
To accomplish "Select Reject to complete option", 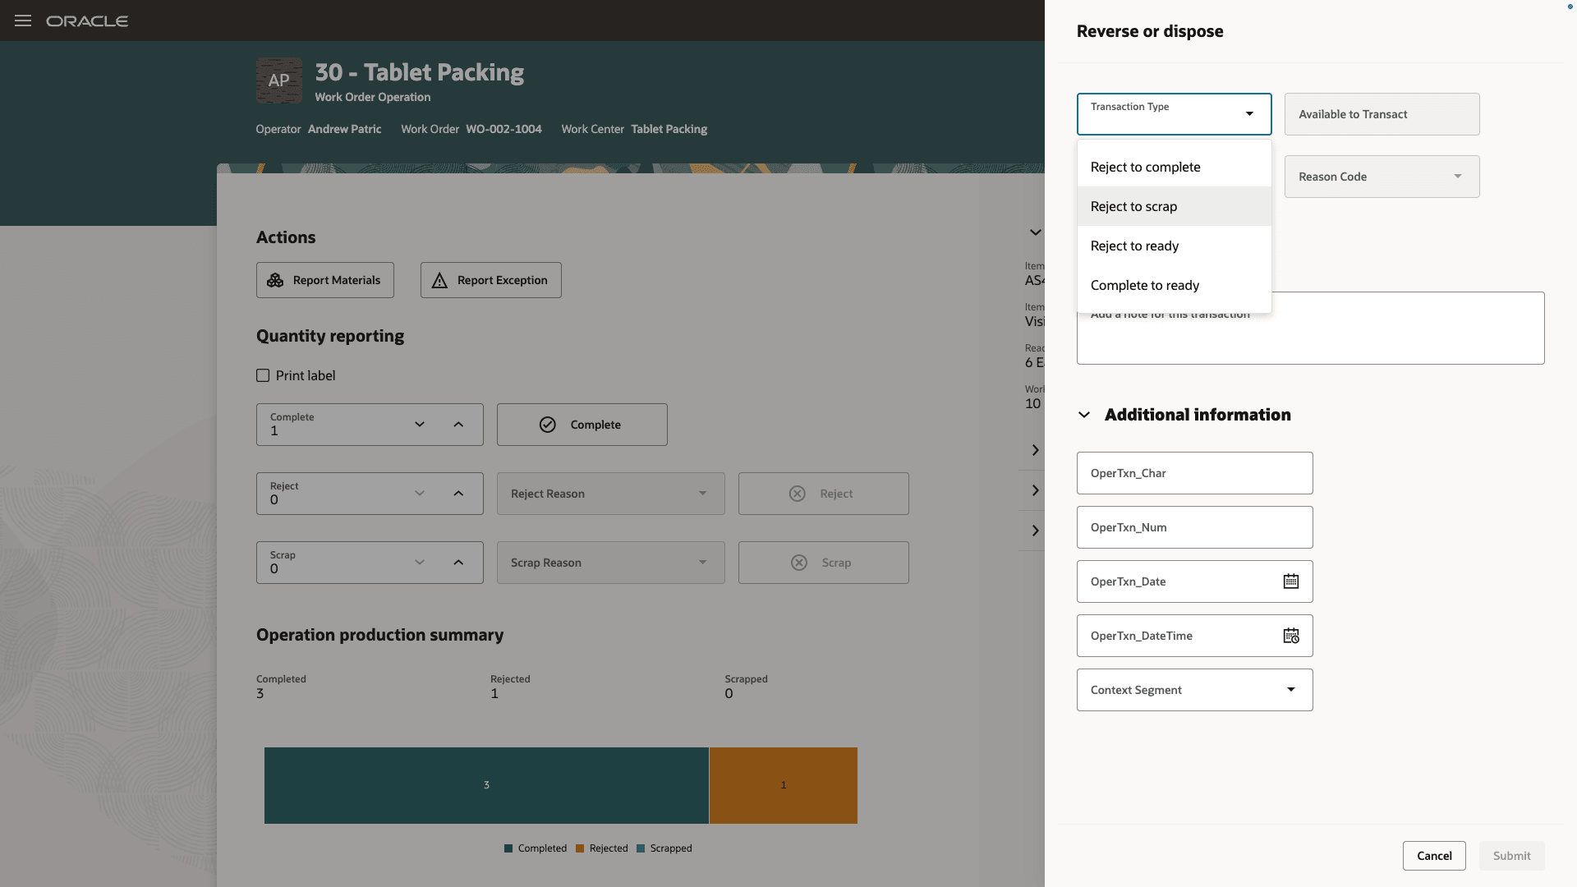I will click(1145, 167).
